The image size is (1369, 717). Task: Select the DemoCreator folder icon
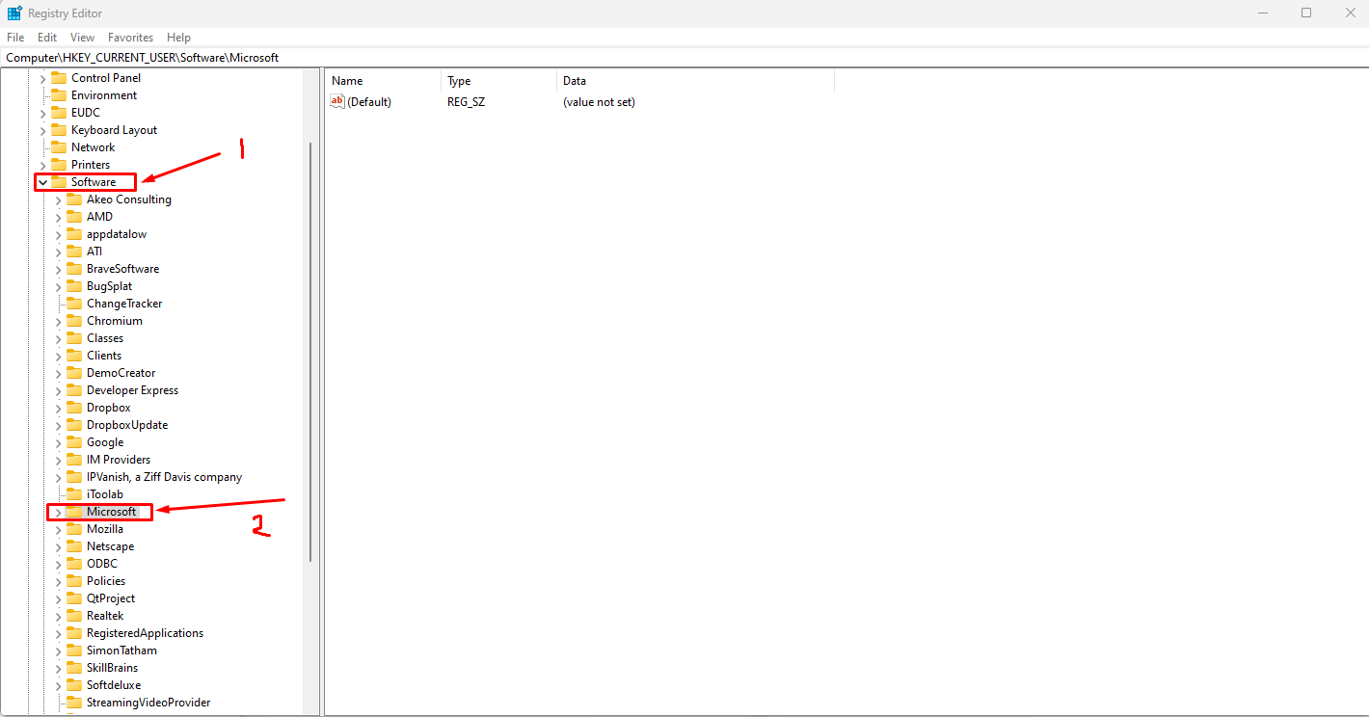pyautogui.click(x=74, y=373)
